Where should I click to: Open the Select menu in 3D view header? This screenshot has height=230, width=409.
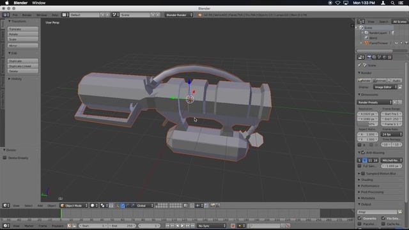28,206
